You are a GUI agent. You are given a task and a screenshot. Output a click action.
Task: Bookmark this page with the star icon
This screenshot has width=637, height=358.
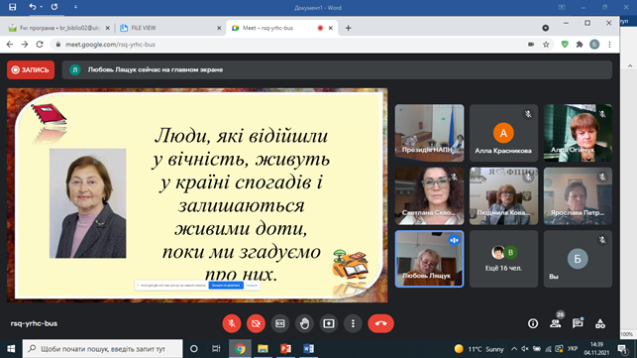(x=546, y=45)
